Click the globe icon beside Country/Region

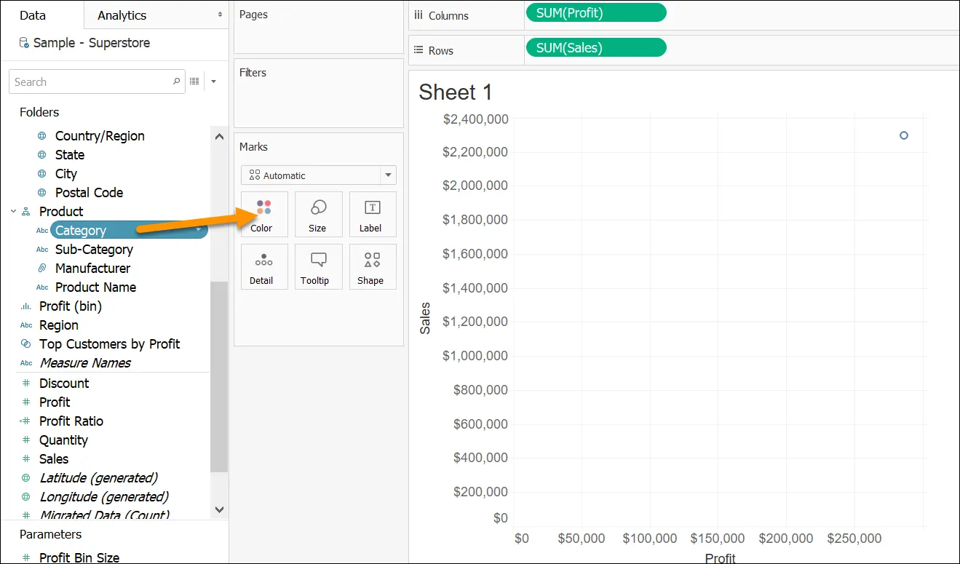[42, 136]
